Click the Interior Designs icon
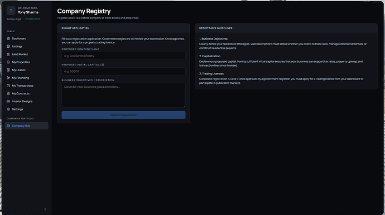This screenshot has width=385, height=215. (x=8, y=101)
